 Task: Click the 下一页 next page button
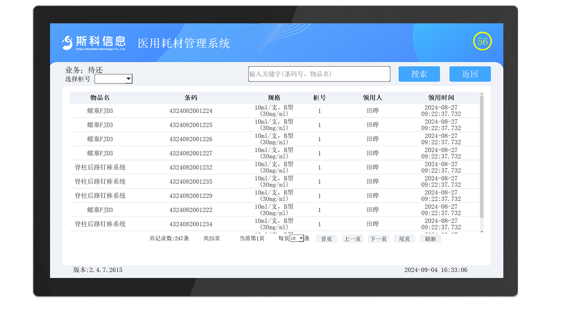(378, 239)
